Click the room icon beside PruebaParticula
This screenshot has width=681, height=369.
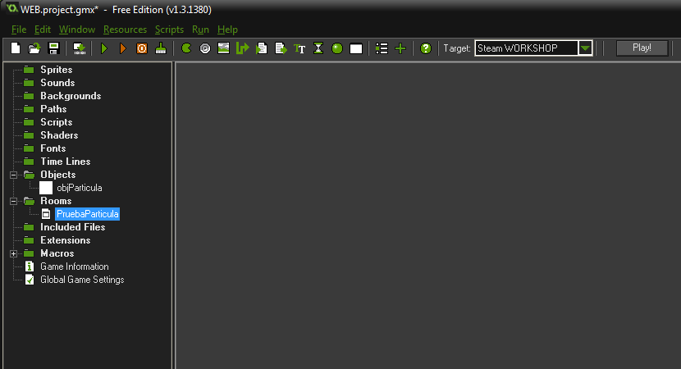(46, 214)
